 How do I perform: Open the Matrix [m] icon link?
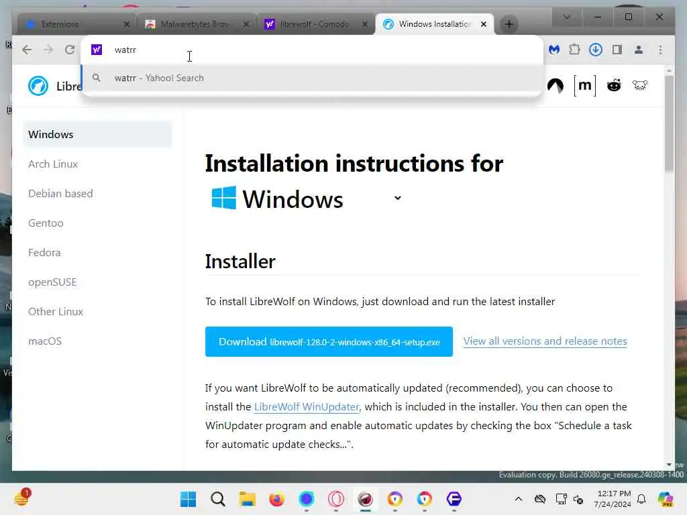(585, 85)
